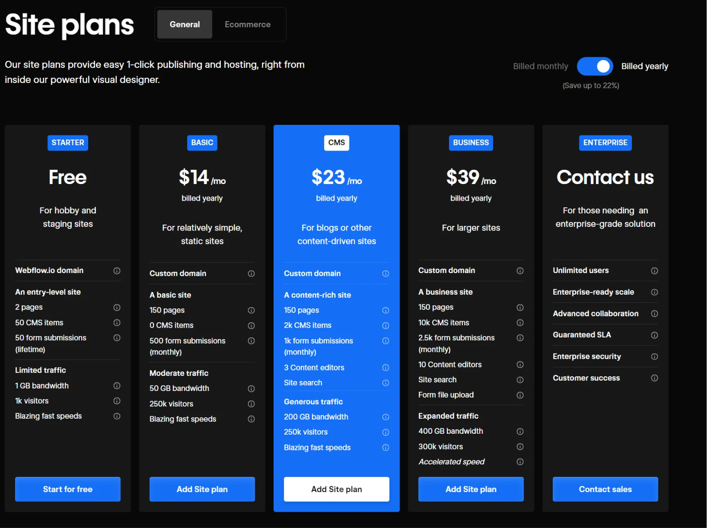Viewport: 707px width, 528px height.
Task: Add the Basic Site plan
Action: click(x=202, y=489)
